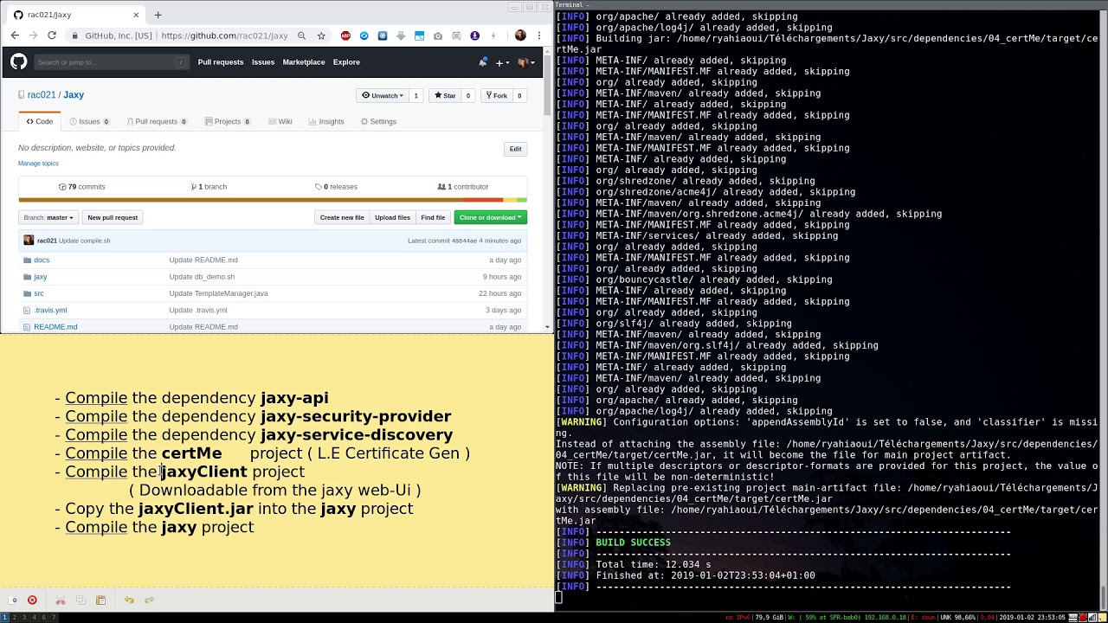Open the Projects tab
Viewport: 1108px width, 623px height.
[x=228, y=122]
